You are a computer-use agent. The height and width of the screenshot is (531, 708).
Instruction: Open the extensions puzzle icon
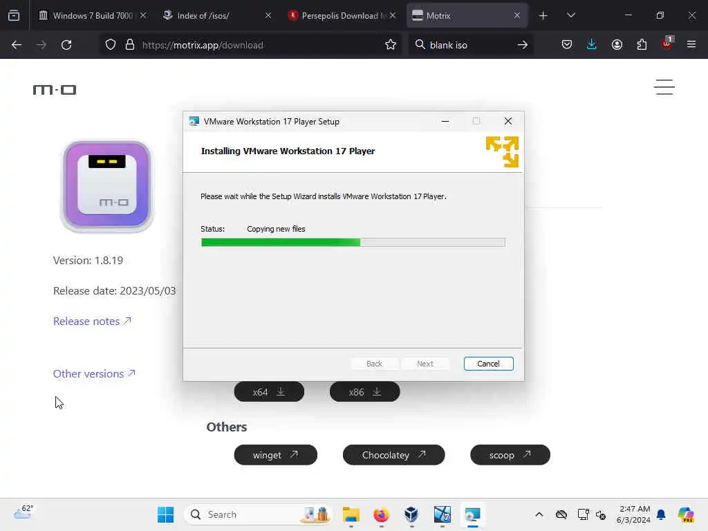coord(642,45)
